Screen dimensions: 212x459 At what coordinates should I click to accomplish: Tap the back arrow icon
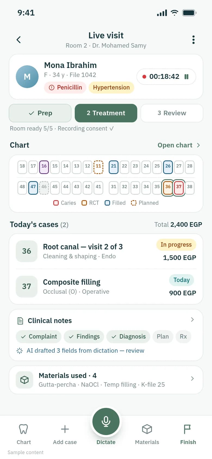[x=18, y=40]
